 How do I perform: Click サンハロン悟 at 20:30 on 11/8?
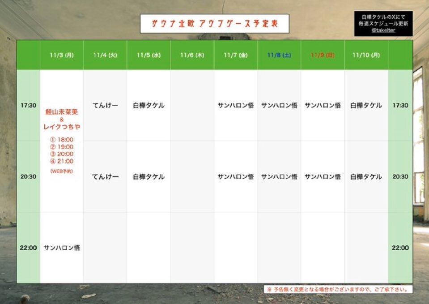(279, 177)
